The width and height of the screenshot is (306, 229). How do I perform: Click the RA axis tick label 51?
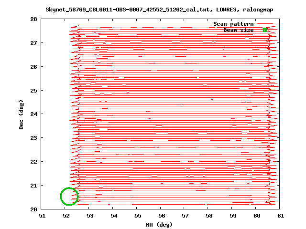pyautogui.click(x=42, y=216)
